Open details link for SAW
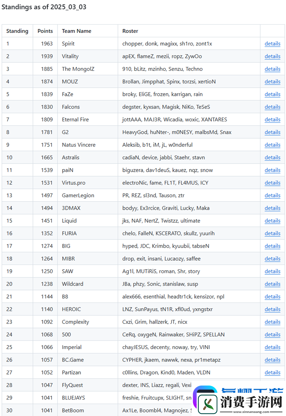The image size is (286, 416). click(x=272, y=271)
